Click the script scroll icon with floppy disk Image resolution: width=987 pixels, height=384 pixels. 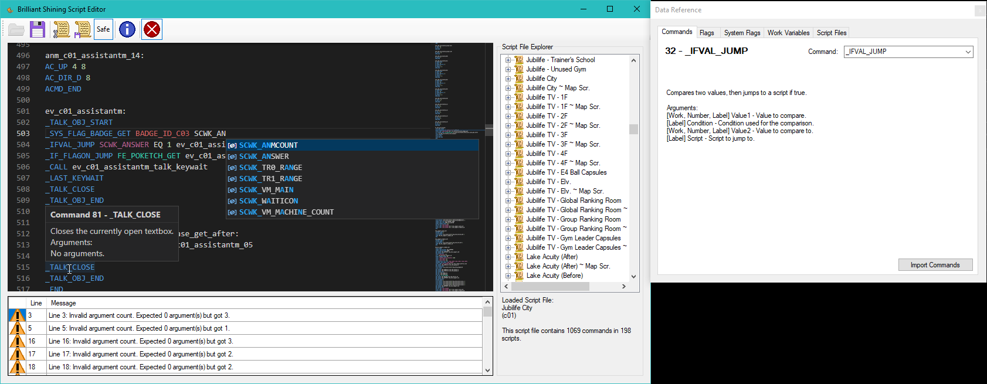[83, 29]
